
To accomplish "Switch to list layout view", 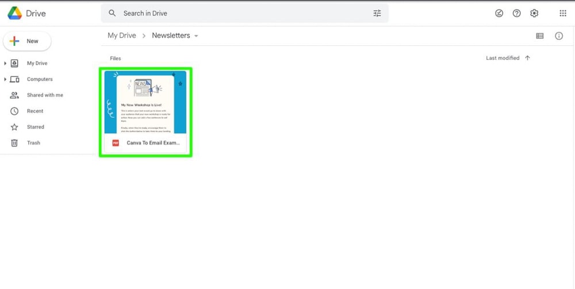I will 540,36.
